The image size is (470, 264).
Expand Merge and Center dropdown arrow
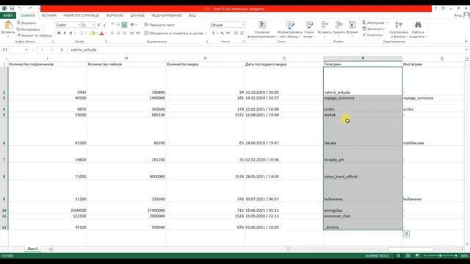[x=206, y=33]
